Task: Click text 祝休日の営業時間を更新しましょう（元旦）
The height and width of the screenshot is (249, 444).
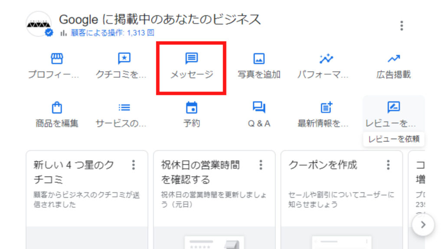Action: (214, 199)
